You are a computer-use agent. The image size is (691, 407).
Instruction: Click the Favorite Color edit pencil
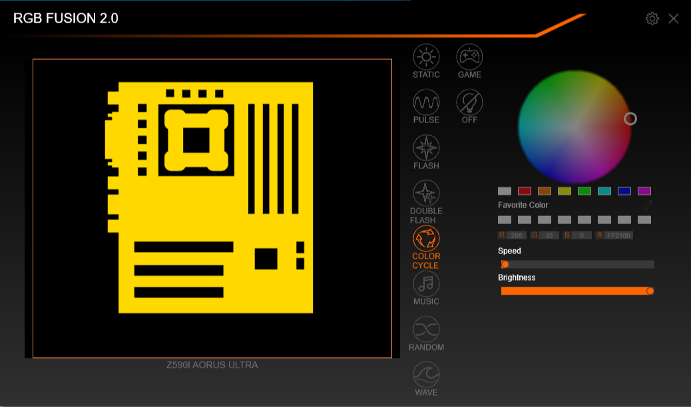(x=648, y=205)
